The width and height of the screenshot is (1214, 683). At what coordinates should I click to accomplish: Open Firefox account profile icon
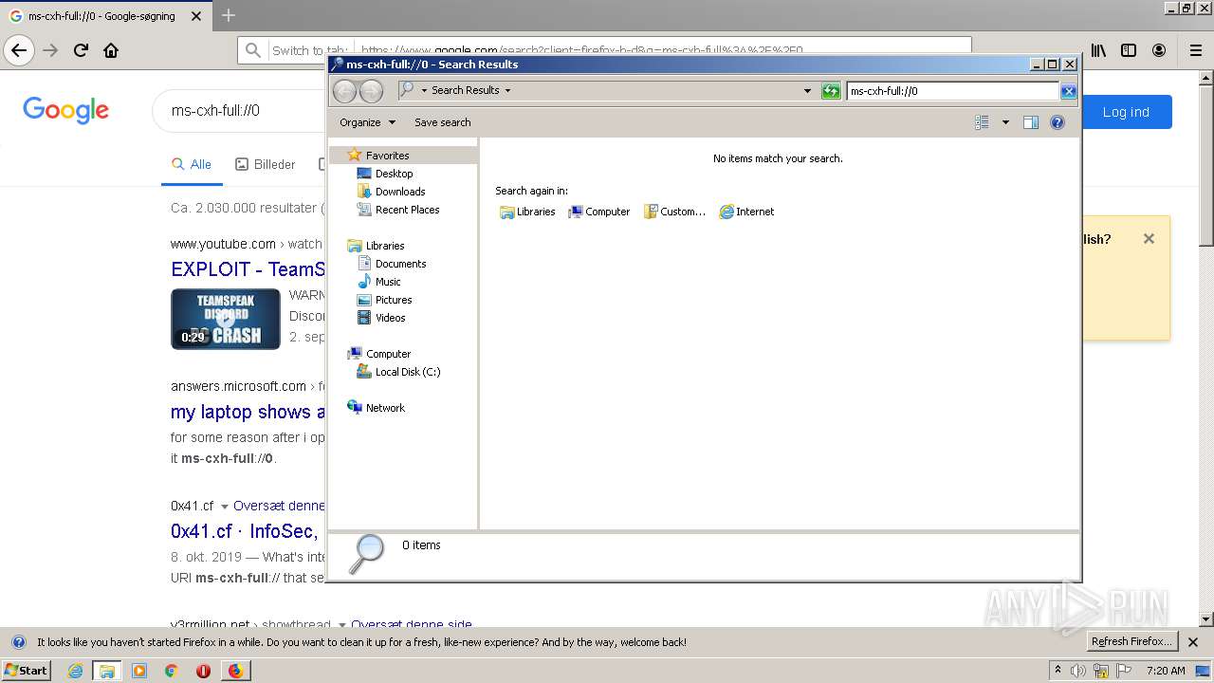point(1159,50)
